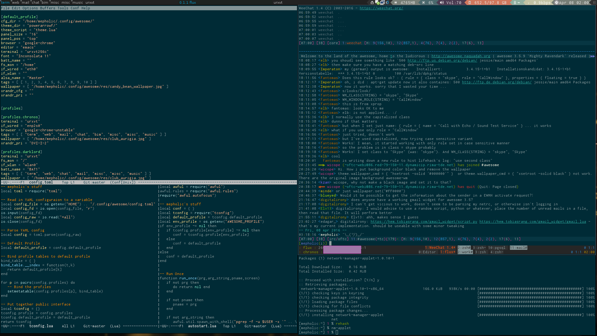The height and width of the screenshot is (336, 597).
Task: Focus the WeeChat mepholic input line
Action: point(330,243)
